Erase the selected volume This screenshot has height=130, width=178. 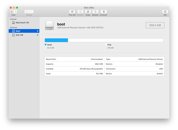(88, 12)
